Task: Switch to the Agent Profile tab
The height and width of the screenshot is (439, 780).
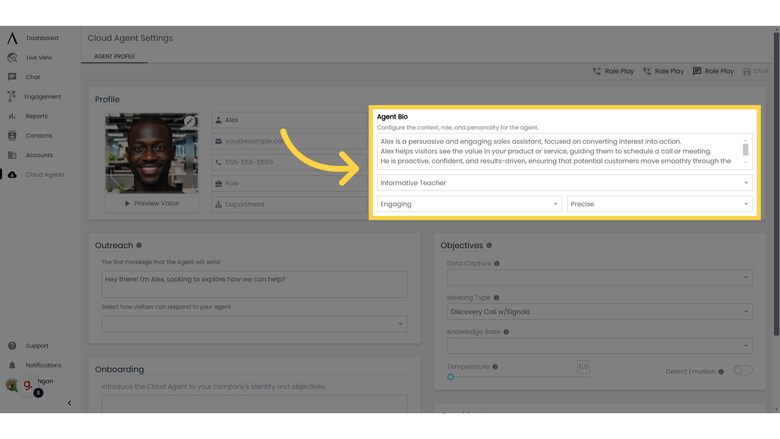Action: pyautogui.click(x=114, y=56)
